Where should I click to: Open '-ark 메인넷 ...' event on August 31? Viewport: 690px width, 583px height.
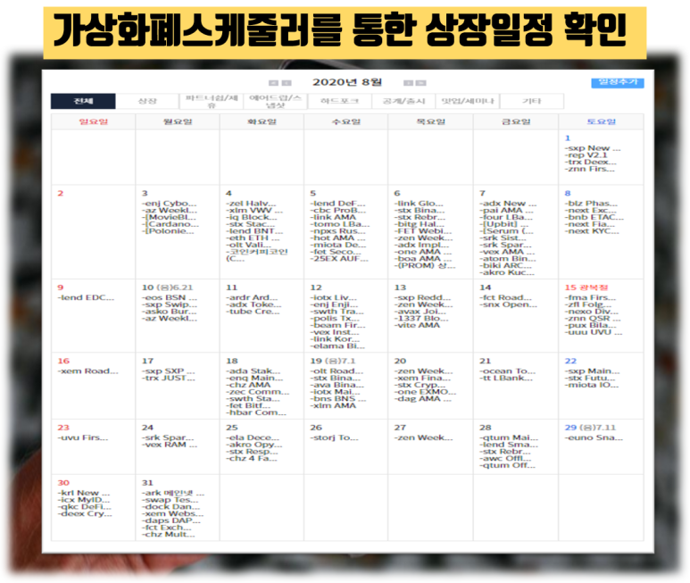(x=173, y=493)
